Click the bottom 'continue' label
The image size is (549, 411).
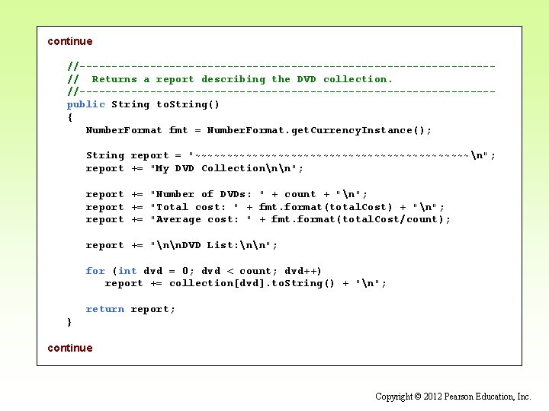click(70, 348)
